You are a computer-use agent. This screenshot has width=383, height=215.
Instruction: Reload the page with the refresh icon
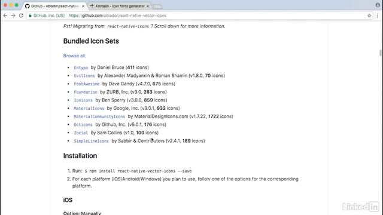pos(21,16)
